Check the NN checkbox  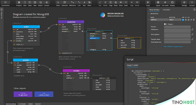tap(188, 20)
